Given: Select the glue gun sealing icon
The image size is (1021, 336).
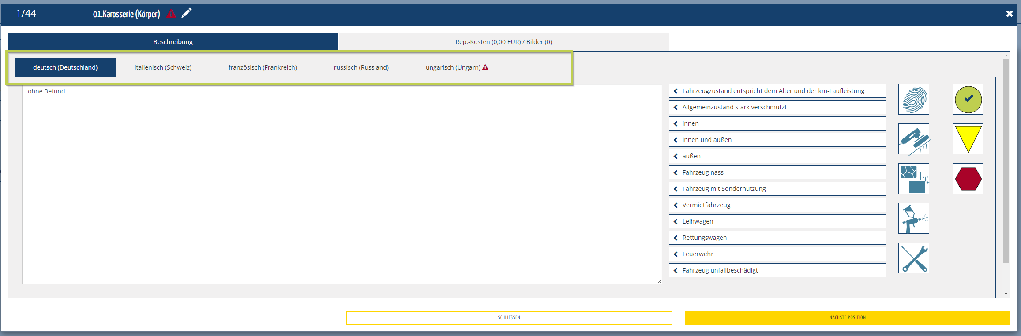Looking at the screenshot, I should point(913,139).
